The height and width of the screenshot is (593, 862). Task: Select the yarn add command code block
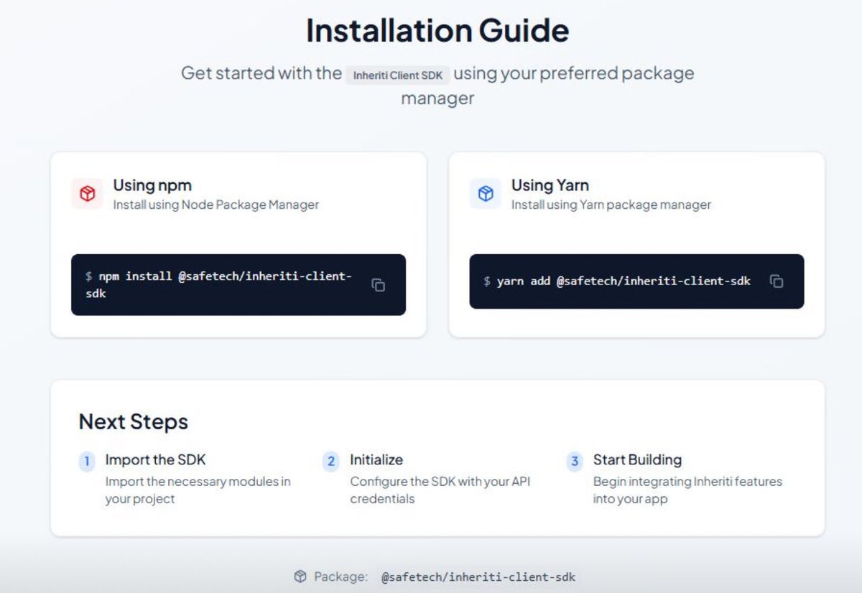(636, 281)
